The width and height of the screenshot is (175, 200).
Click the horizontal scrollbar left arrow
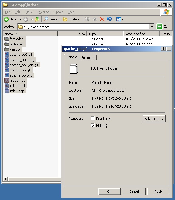click(x=5, y=179)
